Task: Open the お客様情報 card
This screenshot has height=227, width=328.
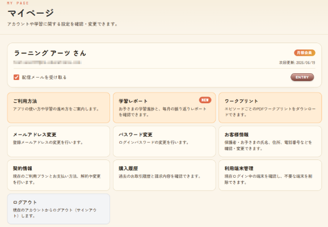Action: click(270, 141)
